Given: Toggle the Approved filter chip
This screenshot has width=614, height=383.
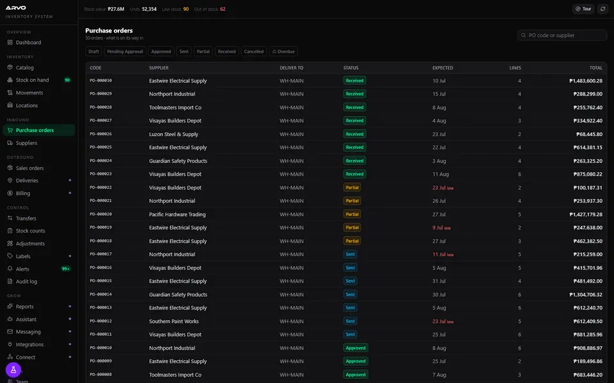Looking at the screenshot, I should pos(161,51).
